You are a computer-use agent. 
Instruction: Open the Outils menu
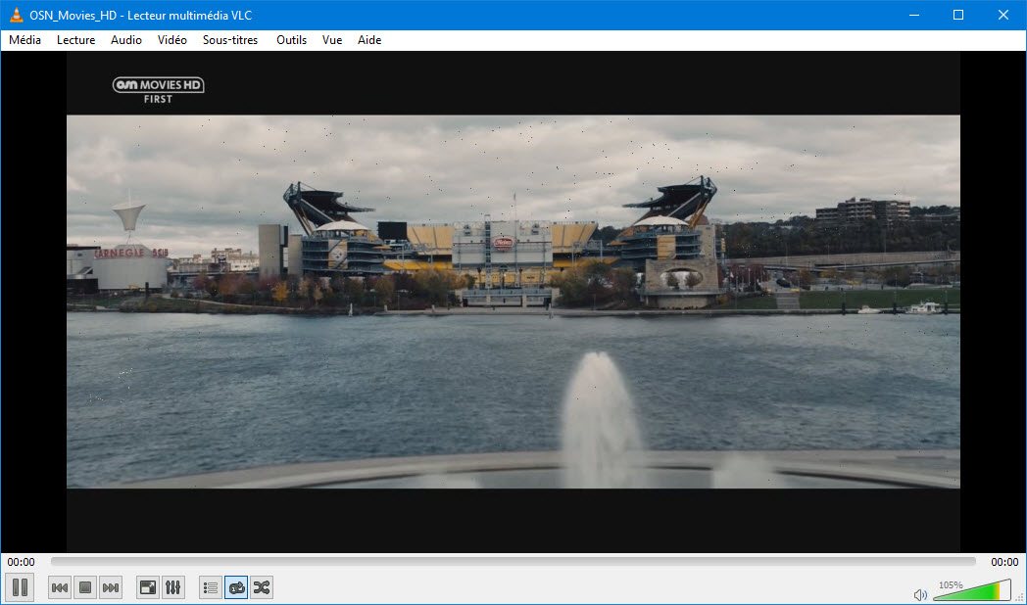[x=291, y=40]
